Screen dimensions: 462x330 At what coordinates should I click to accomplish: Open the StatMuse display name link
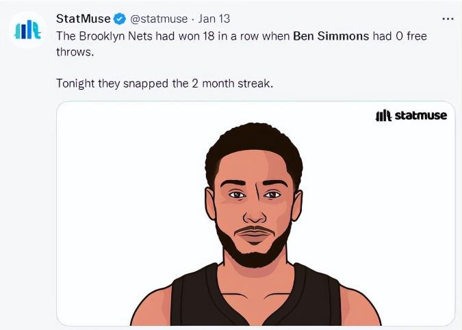click(83, 19)
